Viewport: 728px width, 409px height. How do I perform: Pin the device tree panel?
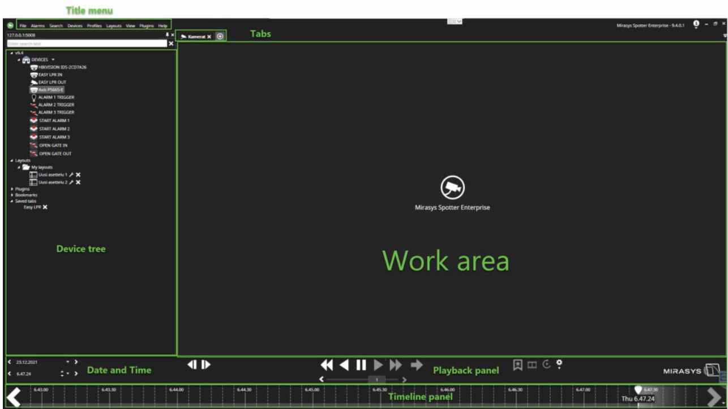(167, 35)
